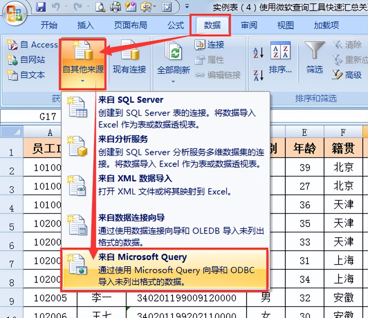
Task: Sort descending Z to A
Action: pyautogui.click(x=258, y=75)
